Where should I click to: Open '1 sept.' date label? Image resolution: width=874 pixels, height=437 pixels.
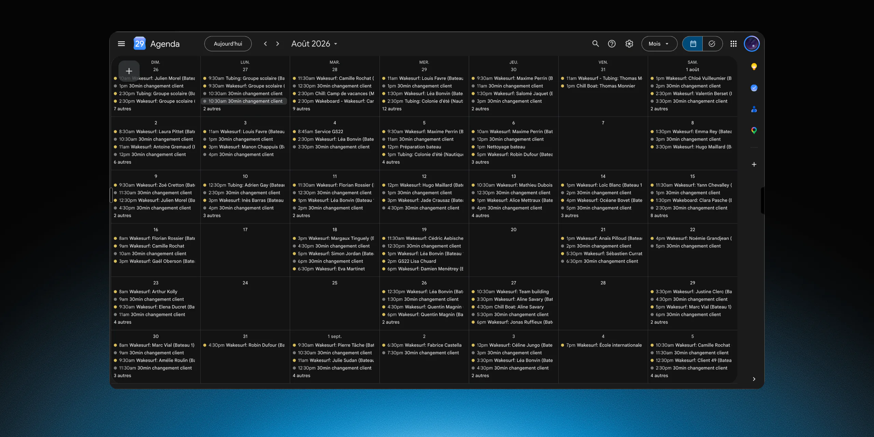[335, 337]
